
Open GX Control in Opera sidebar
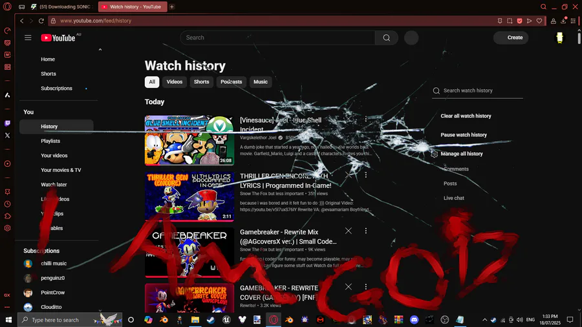coord(7,30)
